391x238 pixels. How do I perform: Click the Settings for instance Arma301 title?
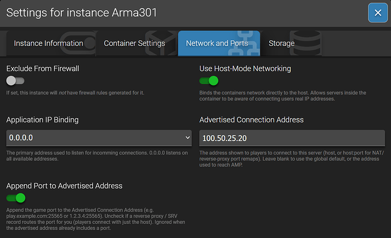coord(82,12)
